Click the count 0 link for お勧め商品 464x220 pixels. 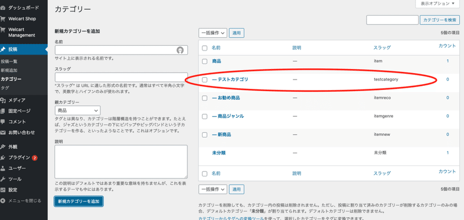[447, 98]
